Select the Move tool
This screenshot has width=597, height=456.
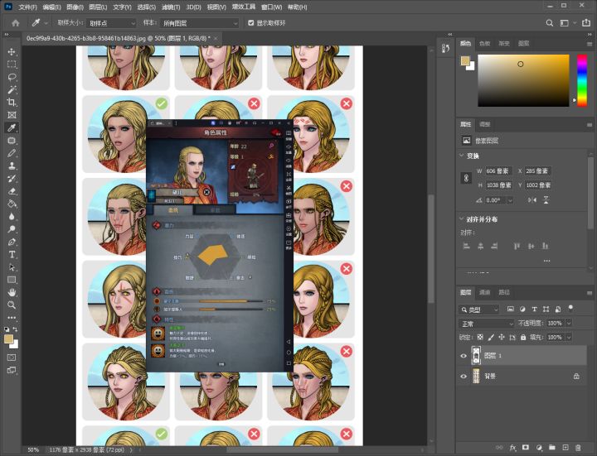pos(12,51)
